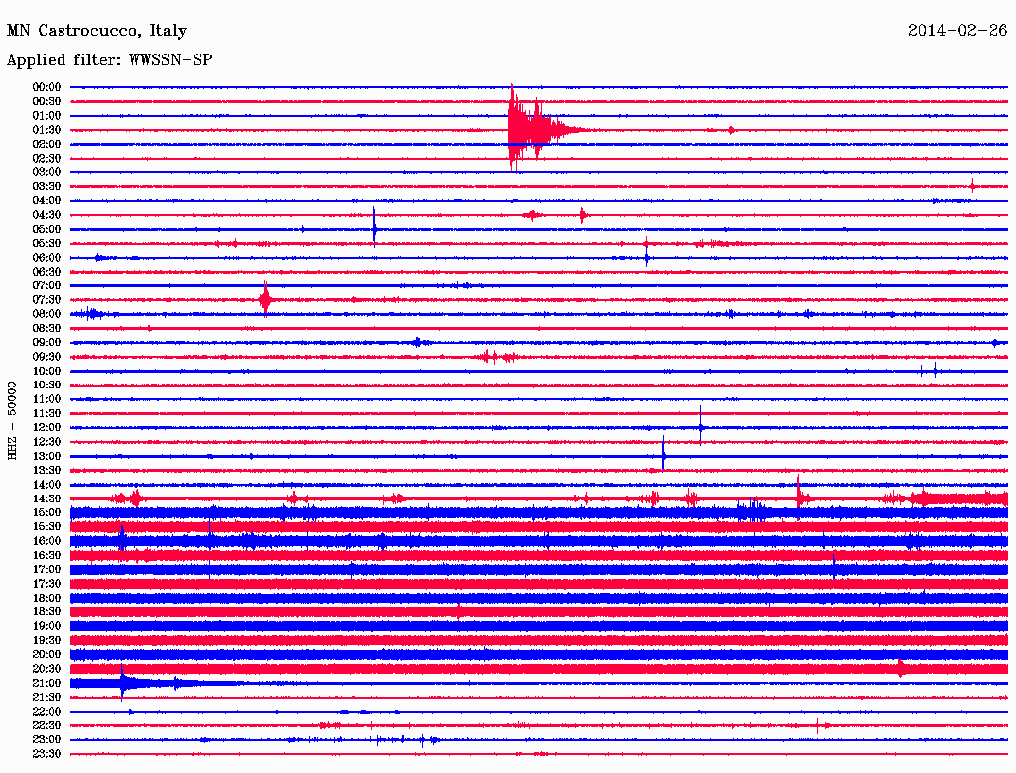The height and width of the screenshot is (773, 1016).
Task: Select the 11:00 time label
Action: (46, 399)
